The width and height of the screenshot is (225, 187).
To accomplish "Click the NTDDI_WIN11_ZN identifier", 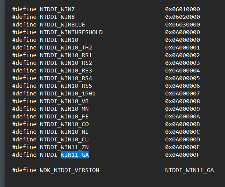I will pos(64,147).
